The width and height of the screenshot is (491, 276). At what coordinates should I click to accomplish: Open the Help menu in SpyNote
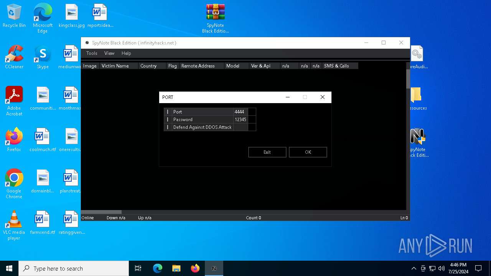(126, 53)
